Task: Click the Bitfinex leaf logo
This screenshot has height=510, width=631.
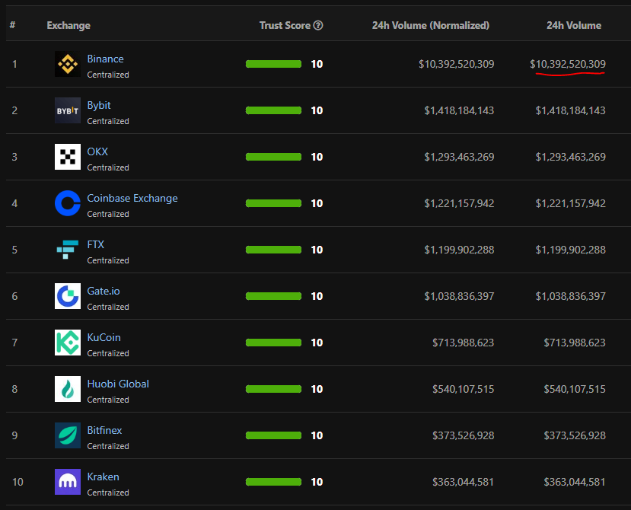Action: click(67, 435)
